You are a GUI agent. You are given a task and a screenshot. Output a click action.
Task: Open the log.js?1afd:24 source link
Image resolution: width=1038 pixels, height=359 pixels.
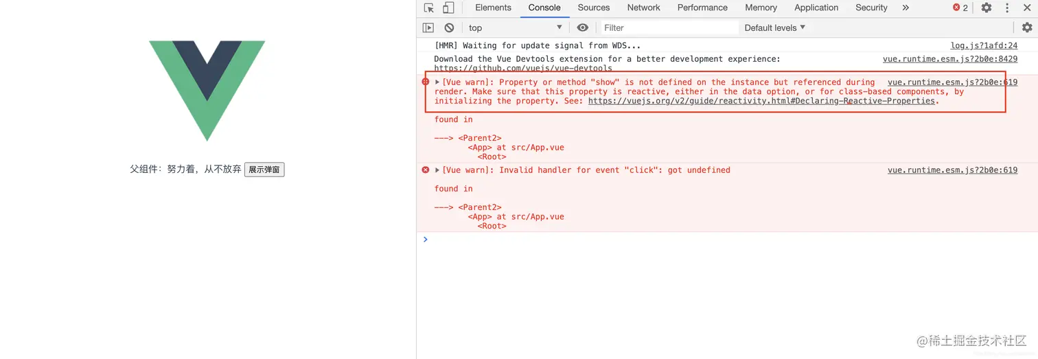pyautogui.click(x=984, y=45)
